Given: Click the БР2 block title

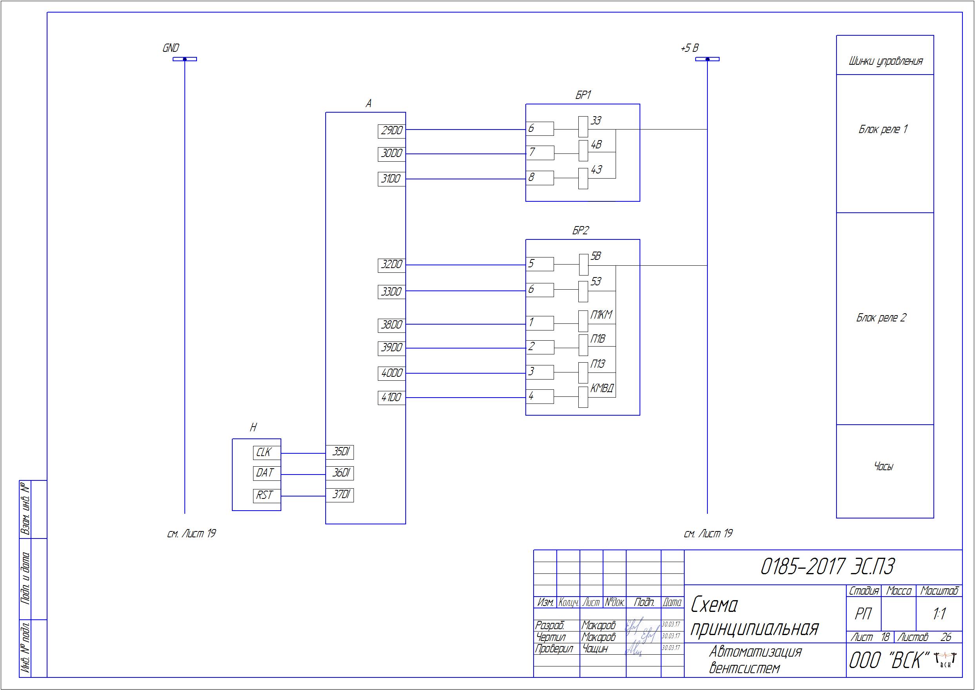Looking at the screenshot, I should [581, 231].
